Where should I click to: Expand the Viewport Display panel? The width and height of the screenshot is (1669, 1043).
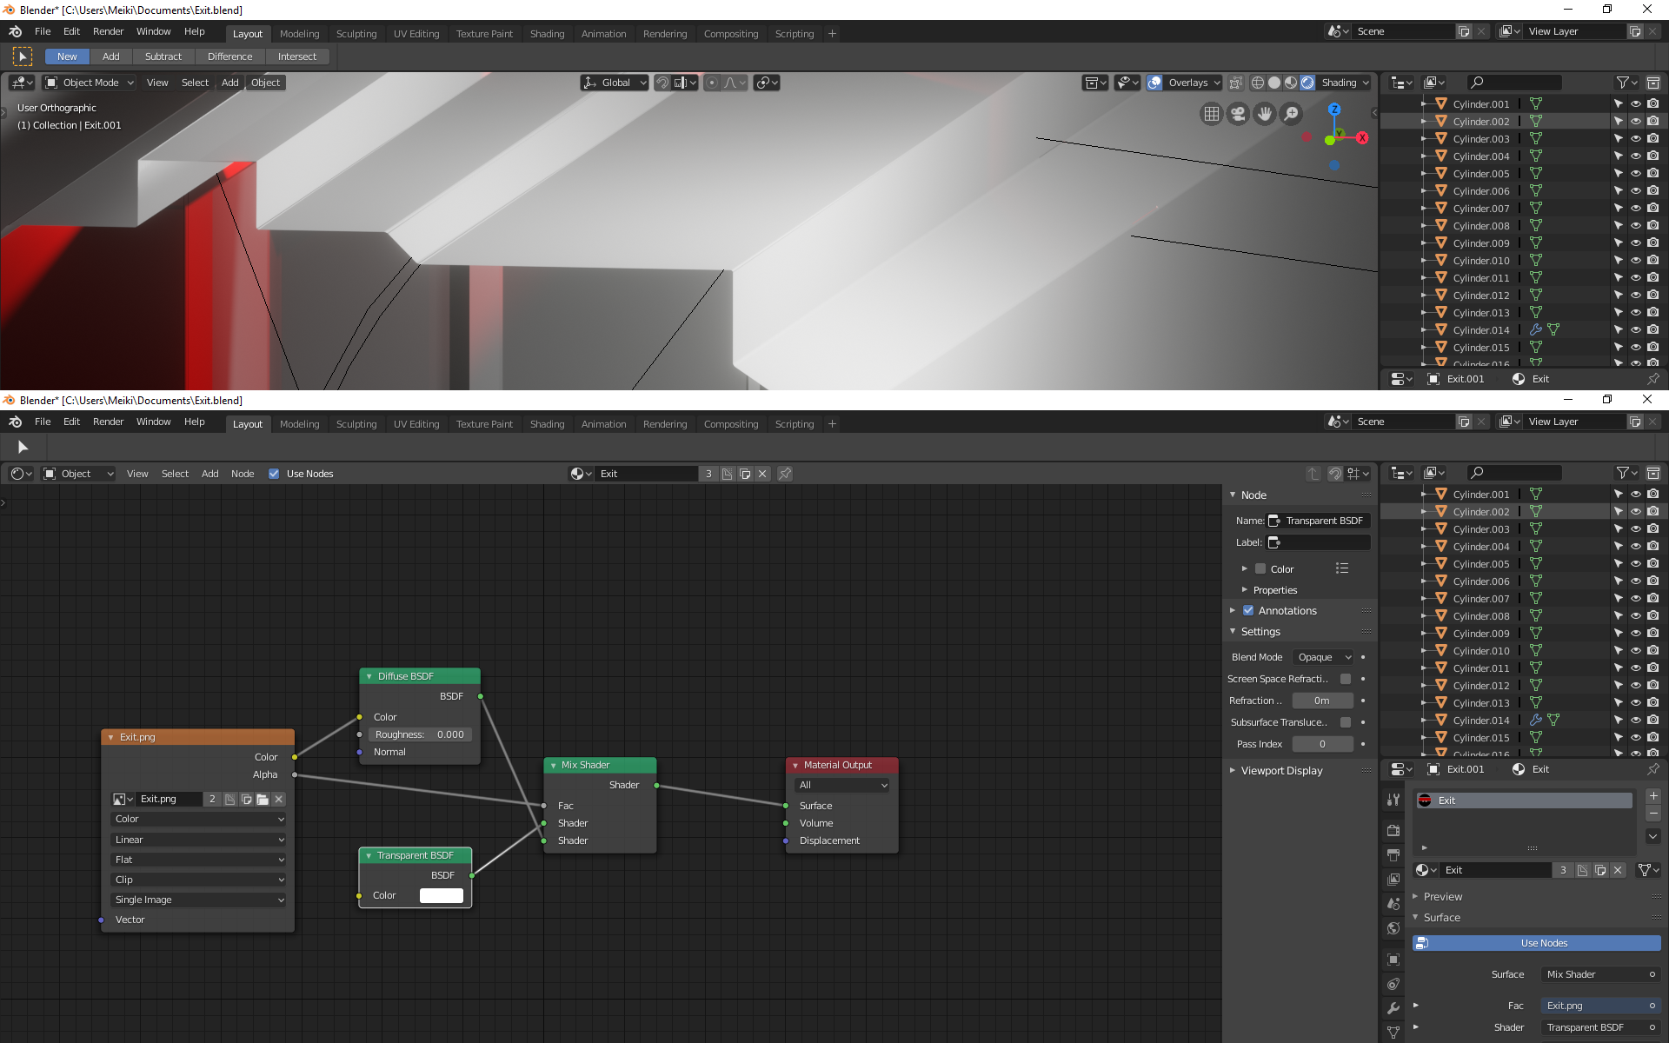(1233, 770)
